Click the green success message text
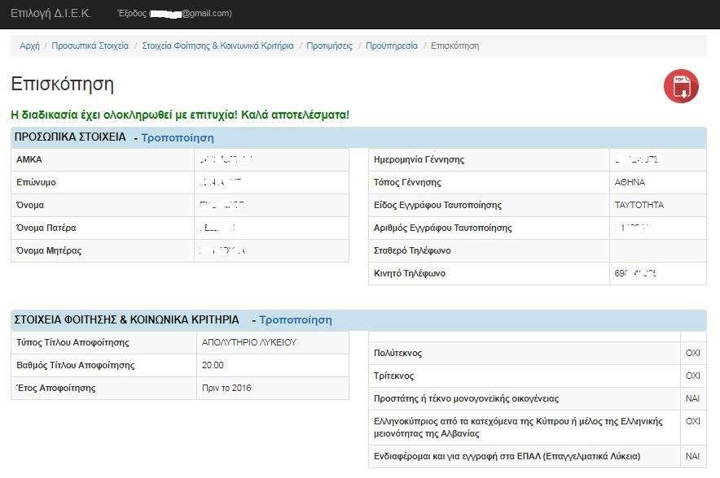This screenshot has width=720, height=478. [180, 115]
